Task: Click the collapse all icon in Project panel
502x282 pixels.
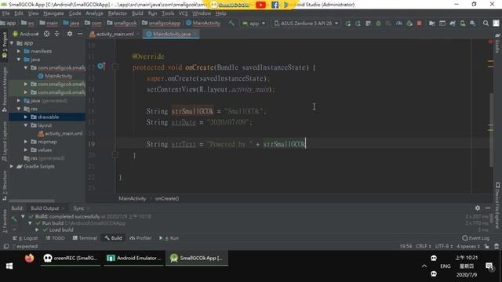Action: [57, 34]
